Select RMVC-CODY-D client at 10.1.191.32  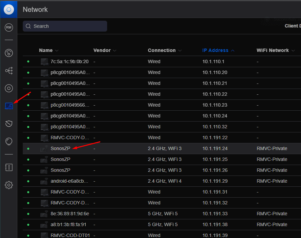[70, 203]
